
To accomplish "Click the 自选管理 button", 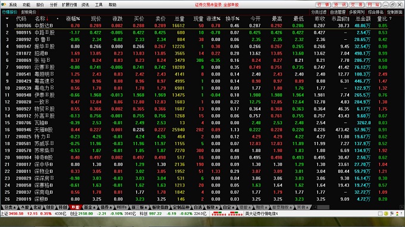I will click(x=338, y=12).
